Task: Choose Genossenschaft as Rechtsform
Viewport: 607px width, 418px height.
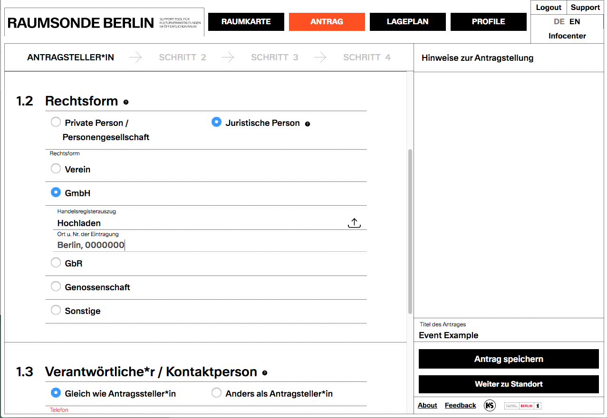Action: pos(56,286)
